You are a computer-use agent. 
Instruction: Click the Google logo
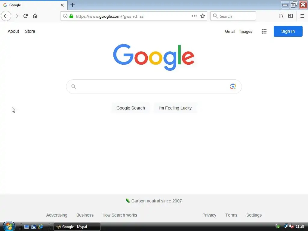point(154,57)
